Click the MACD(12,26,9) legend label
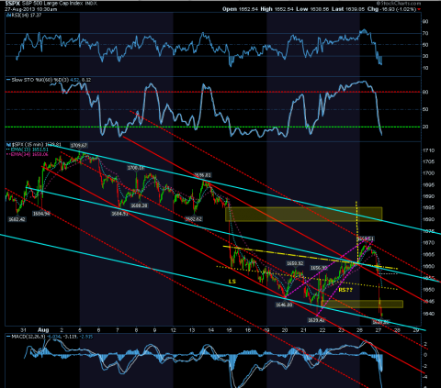Viewport: 441px width, 388px height. (28, 337)
